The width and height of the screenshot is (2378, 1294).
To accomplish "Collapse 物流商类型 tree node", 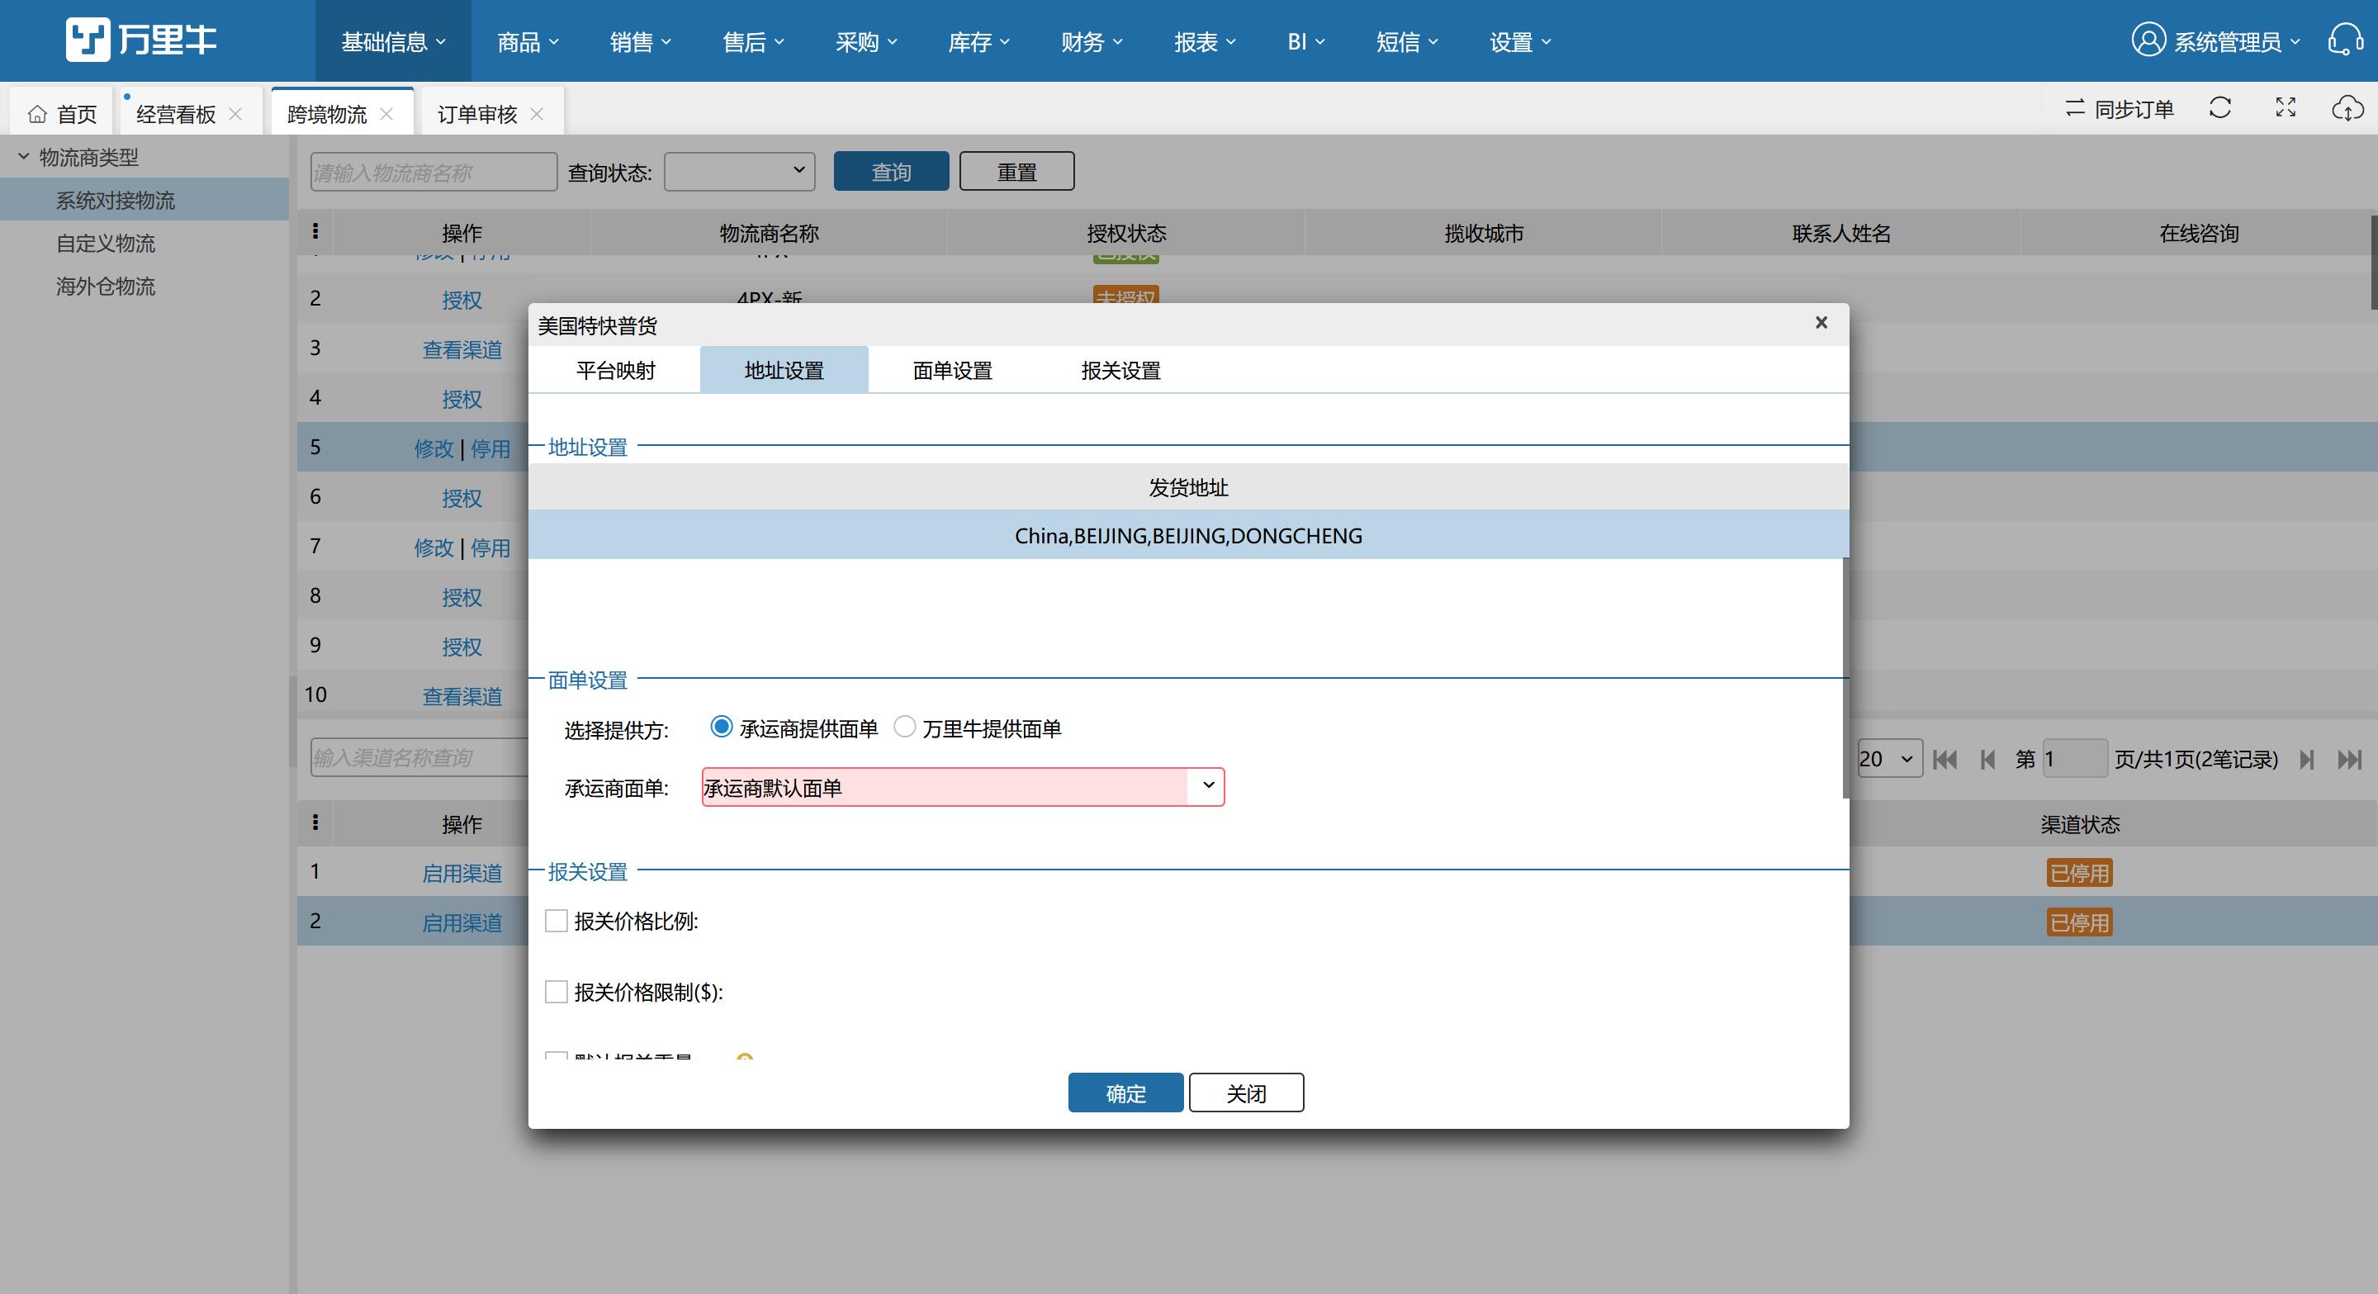I will point(23,156).
